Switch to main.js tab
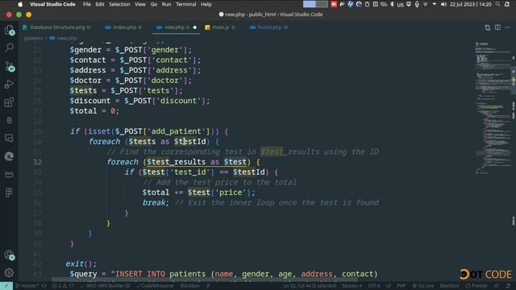Screen dimensions: 516x290 click(220, 27)
